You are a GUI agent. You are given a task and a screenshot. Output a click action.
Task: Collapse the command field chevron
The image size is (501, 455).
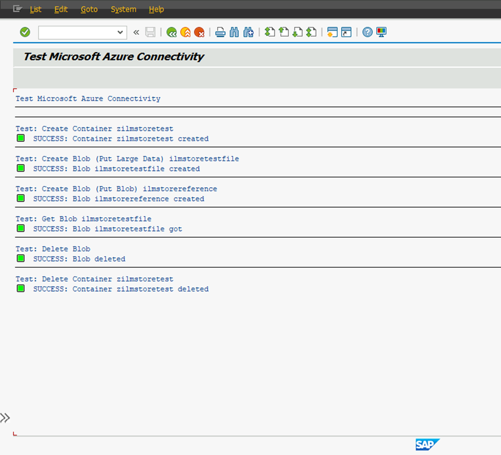click(136, 32)
